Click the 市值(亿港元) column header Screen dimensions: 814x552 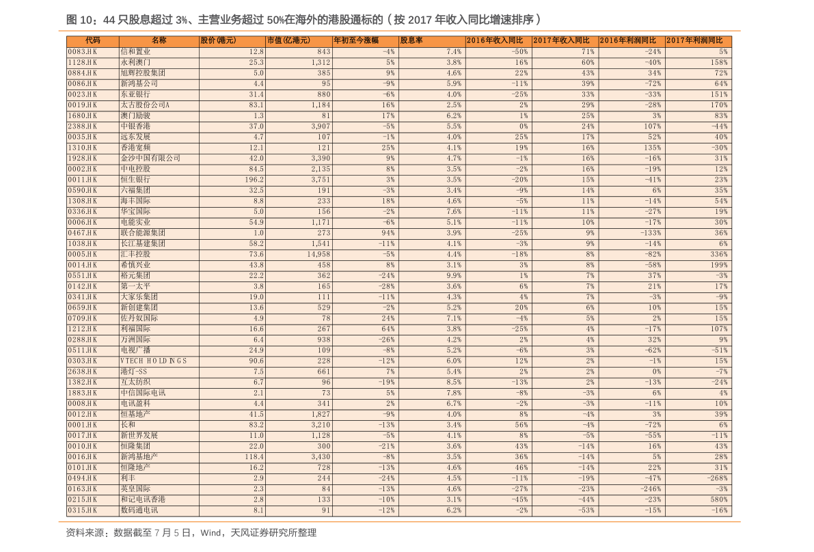pyautogui.click(x=288, y=40)
